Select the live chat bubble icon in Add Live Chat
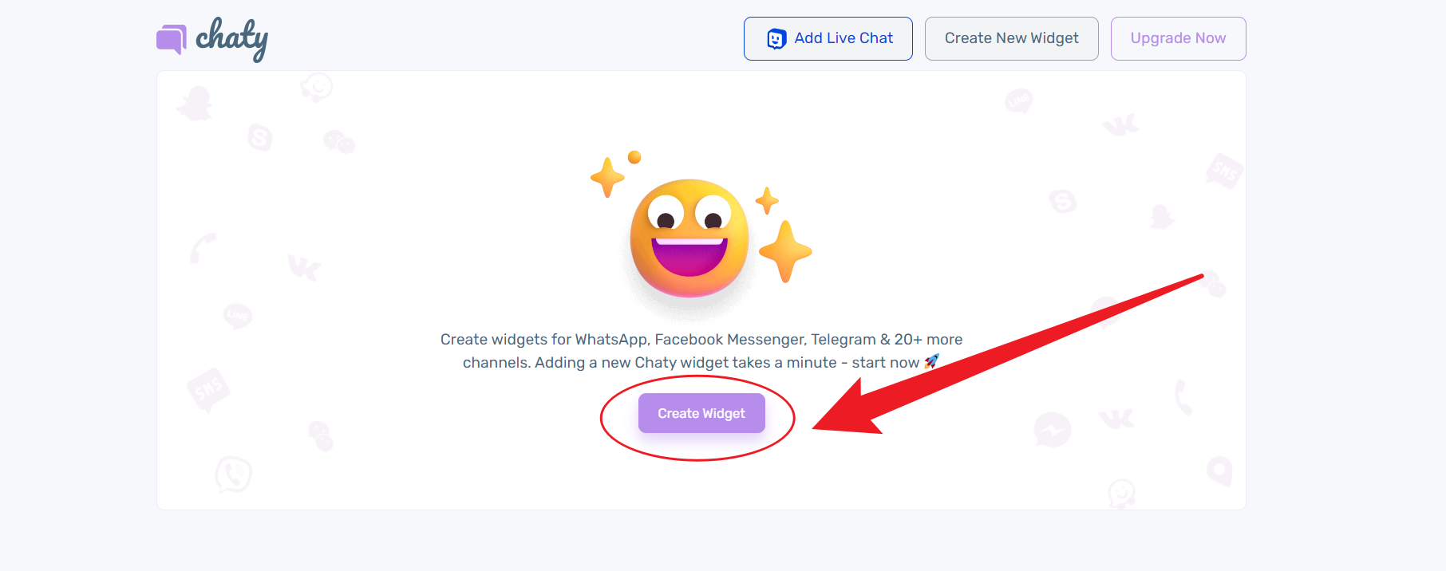This screenshot has height=571, width=1446. pos(776,37)
